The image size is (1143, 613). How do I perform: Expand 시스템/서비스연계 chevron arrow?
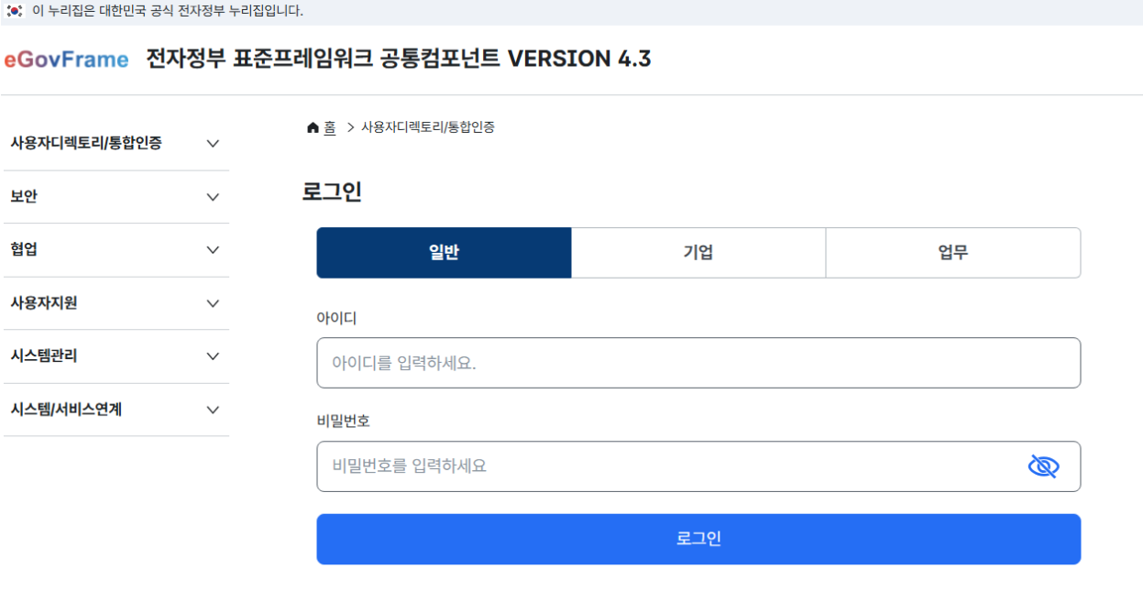(x=214, y=410)
